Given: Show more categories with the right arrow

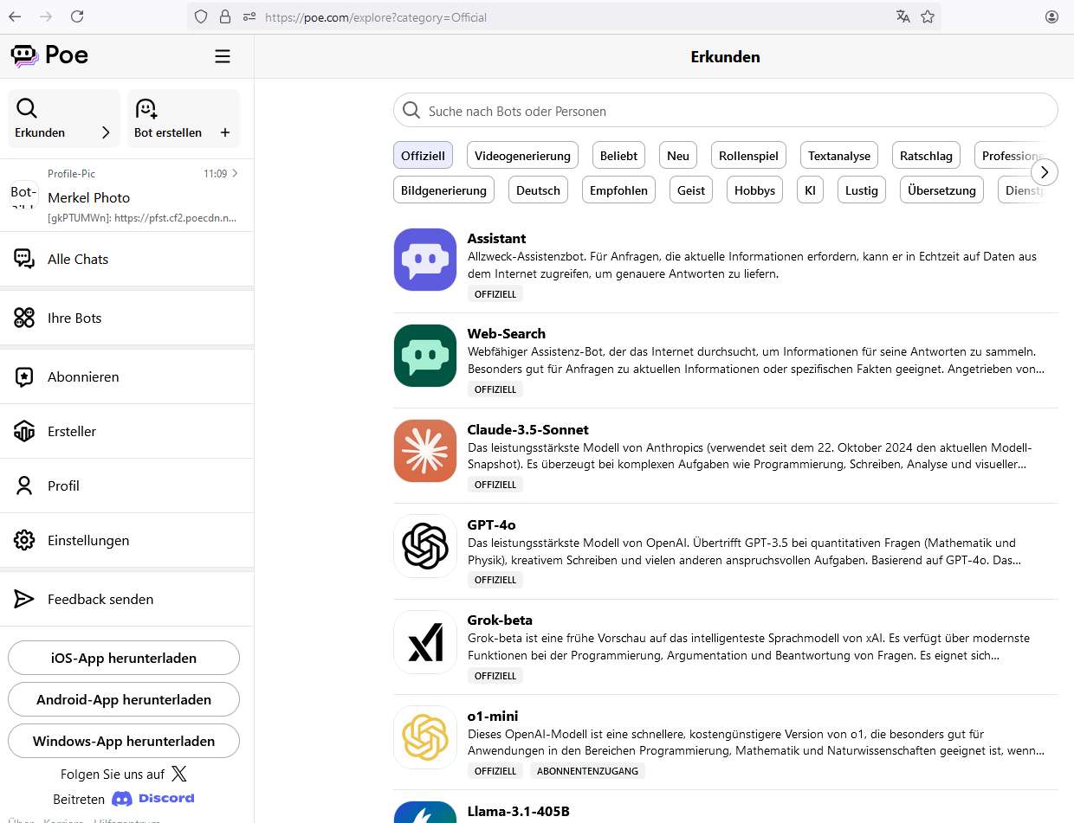Looking at the screenshot, I should tap(1045, 172).
